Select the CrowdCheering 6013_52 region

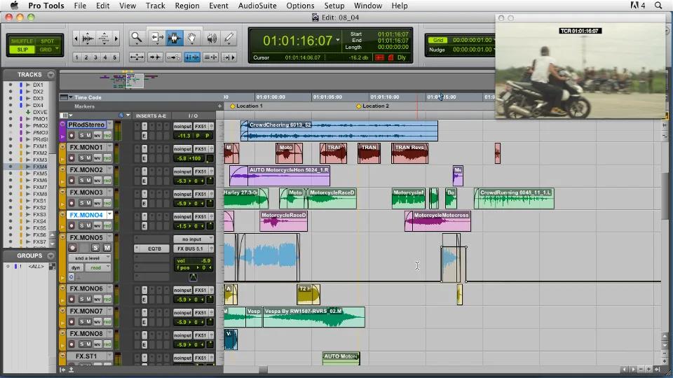(339, 131)
